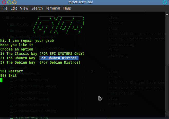Viewport: 169px width, 119px height.
Task: Click the Parrot Terminal window title
Action: 80,2
